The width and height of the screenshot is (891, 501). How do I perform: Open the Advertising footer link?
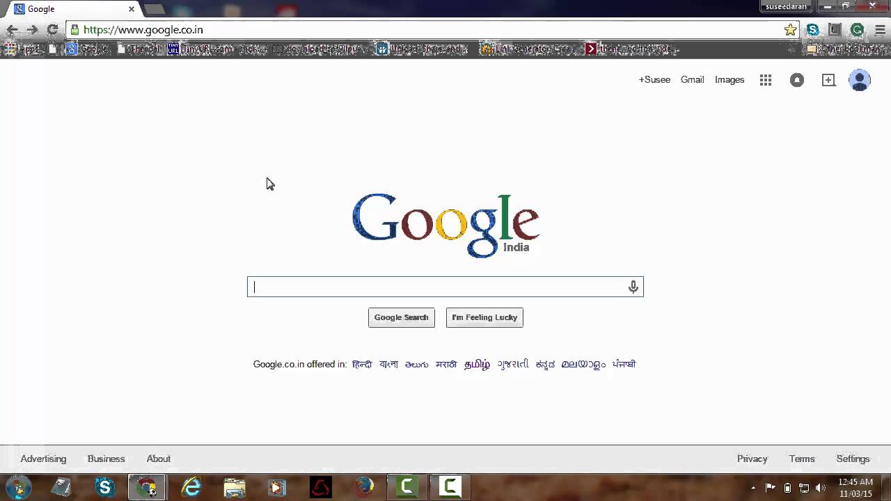(x=43, y=459)
